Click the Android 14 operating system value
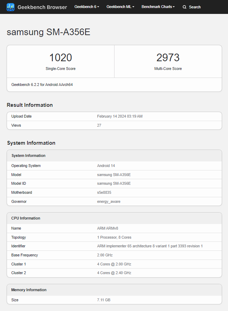Viewport: 228px width, 311px height. 106,166
